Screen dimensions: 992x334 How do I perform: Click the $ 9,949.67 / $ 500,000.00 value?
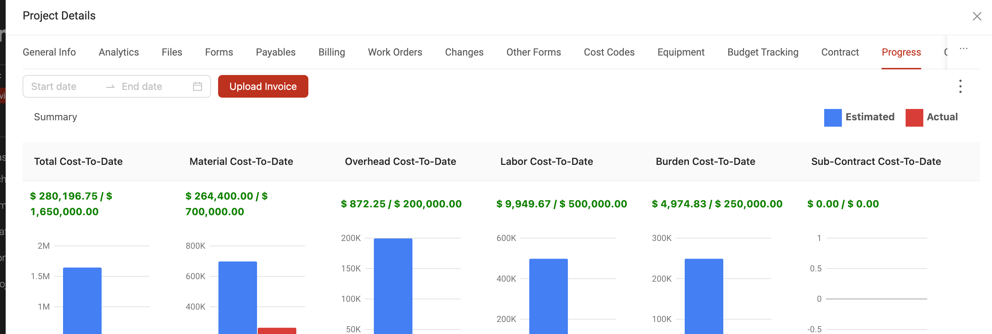pos(561,204)
